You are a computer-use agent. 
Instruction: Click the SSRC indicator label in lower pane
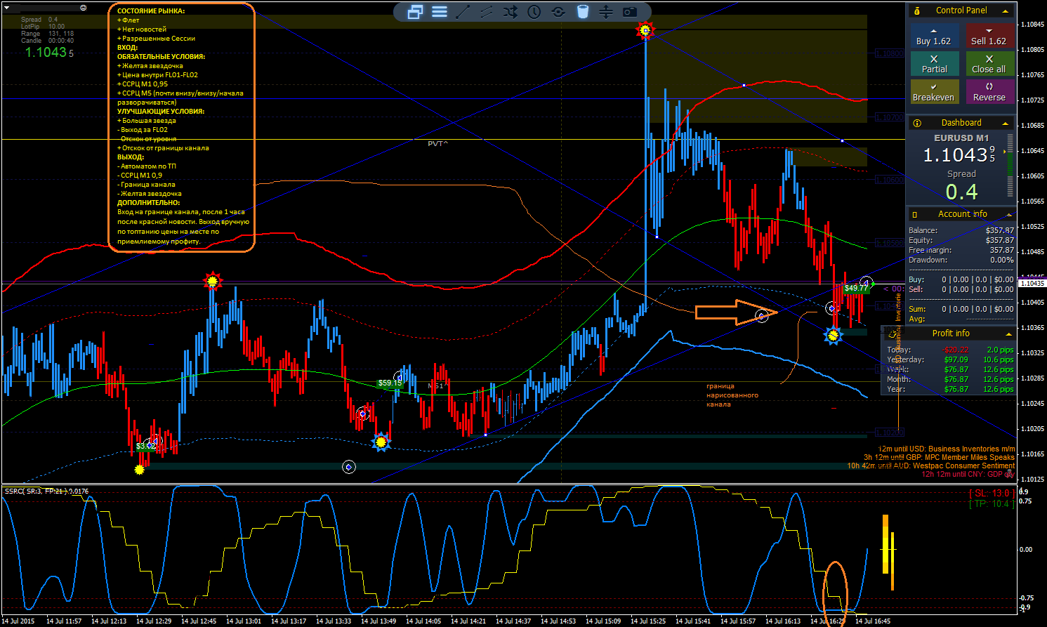pos(46,491)
